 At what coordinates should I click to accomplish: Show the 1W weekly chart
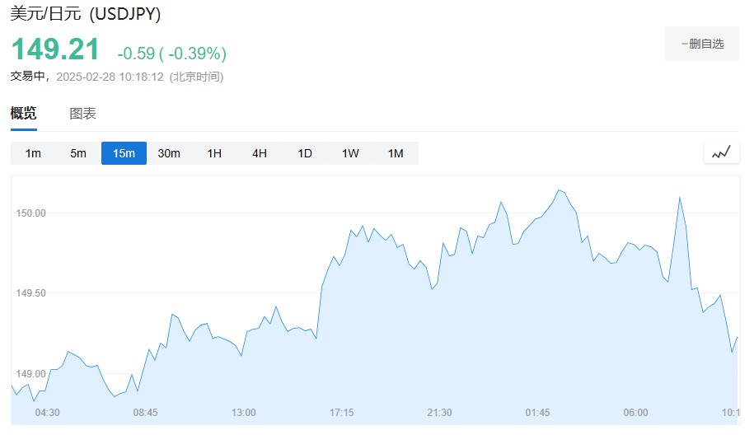coord(350,153)
